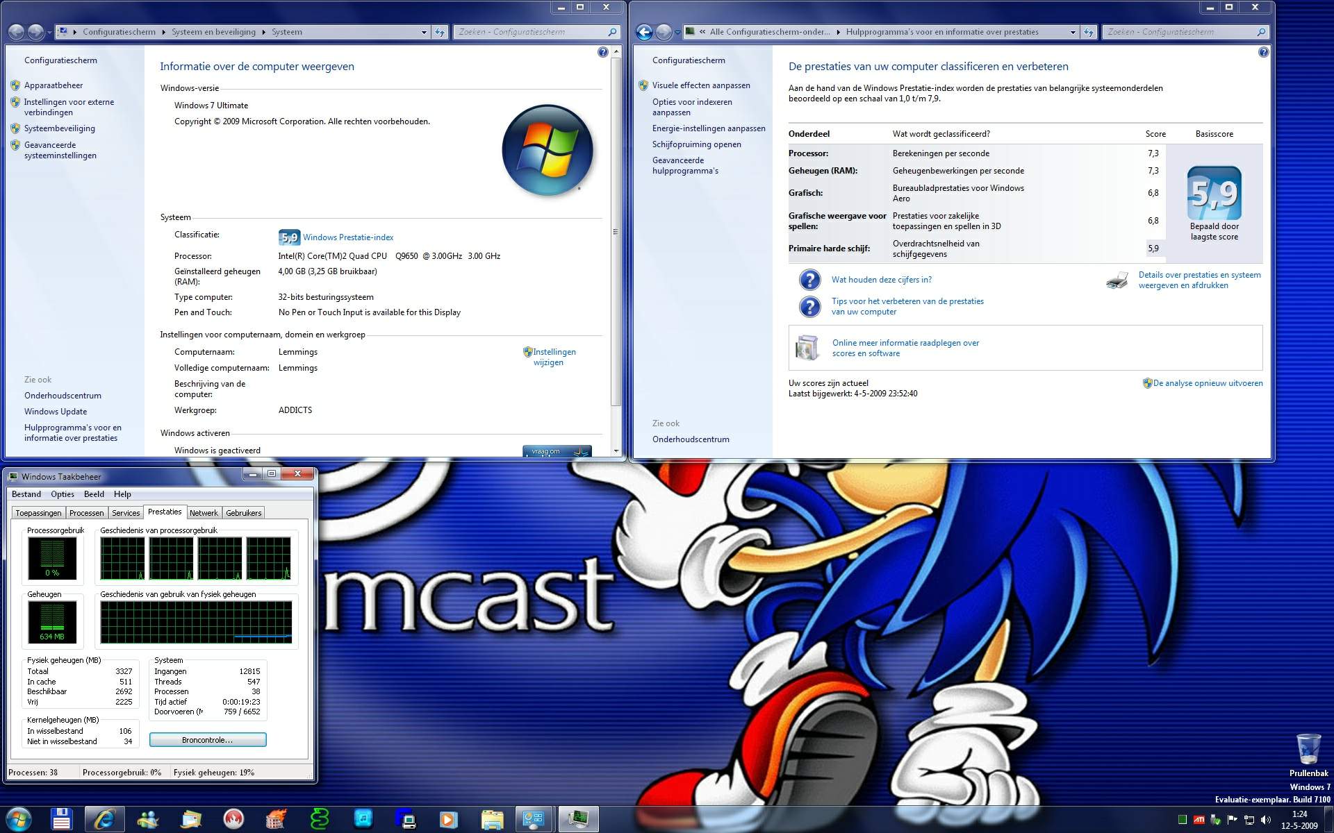Click Show Desktop button at taskbar end
Image resolution: width=1334 pixels, height=833 pixels.
tap(1328, 820)
